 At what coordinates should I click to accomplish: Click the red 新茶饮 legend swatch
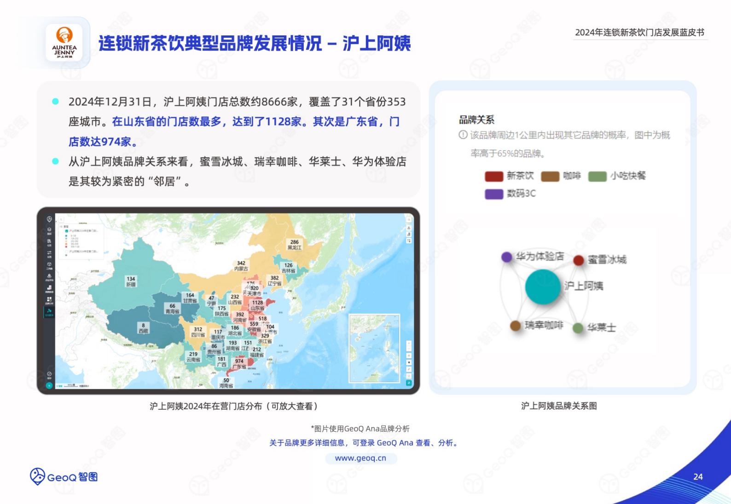(x=494, y=176)
